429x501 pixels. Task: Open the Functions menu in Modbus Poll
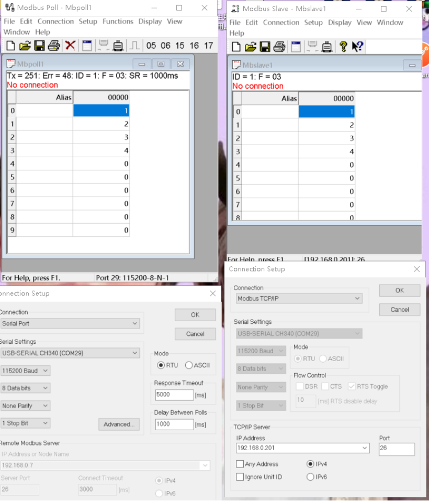118,21
